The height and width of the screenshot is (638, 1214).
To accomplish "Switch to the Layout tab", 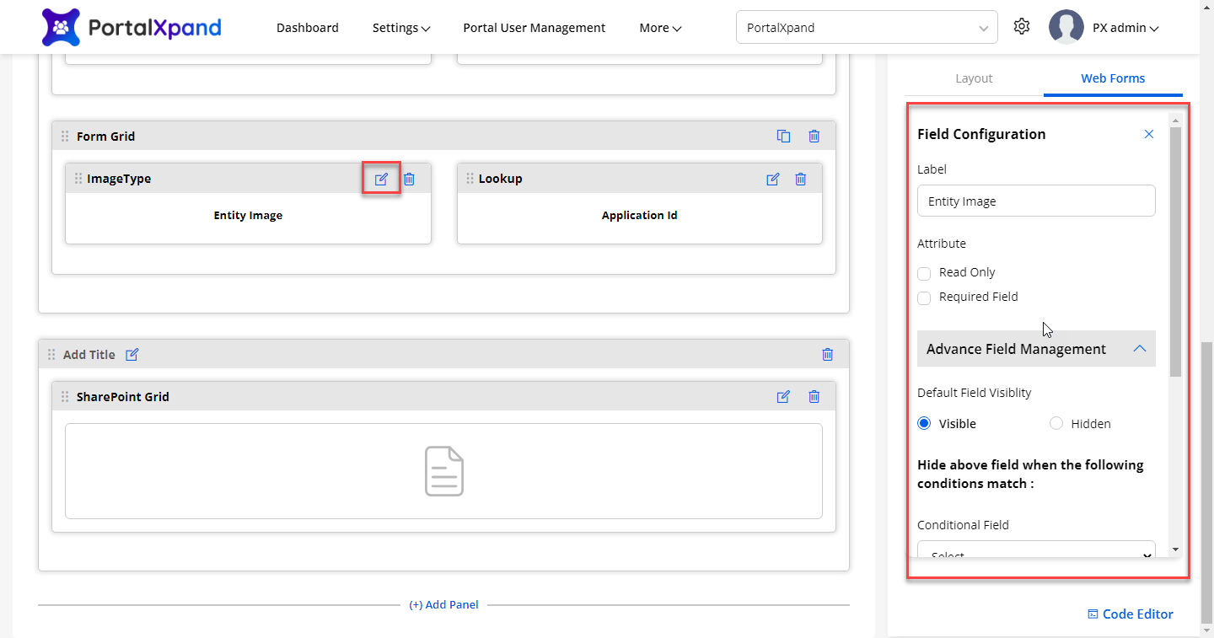I will 974,78.
